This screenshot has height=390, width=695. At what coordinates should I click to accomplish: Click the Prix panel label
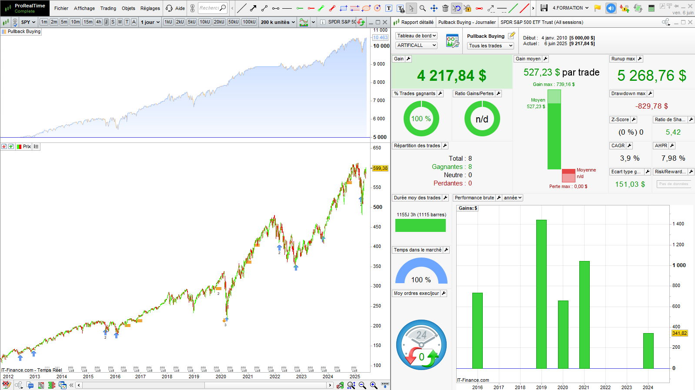coord(27,147)
